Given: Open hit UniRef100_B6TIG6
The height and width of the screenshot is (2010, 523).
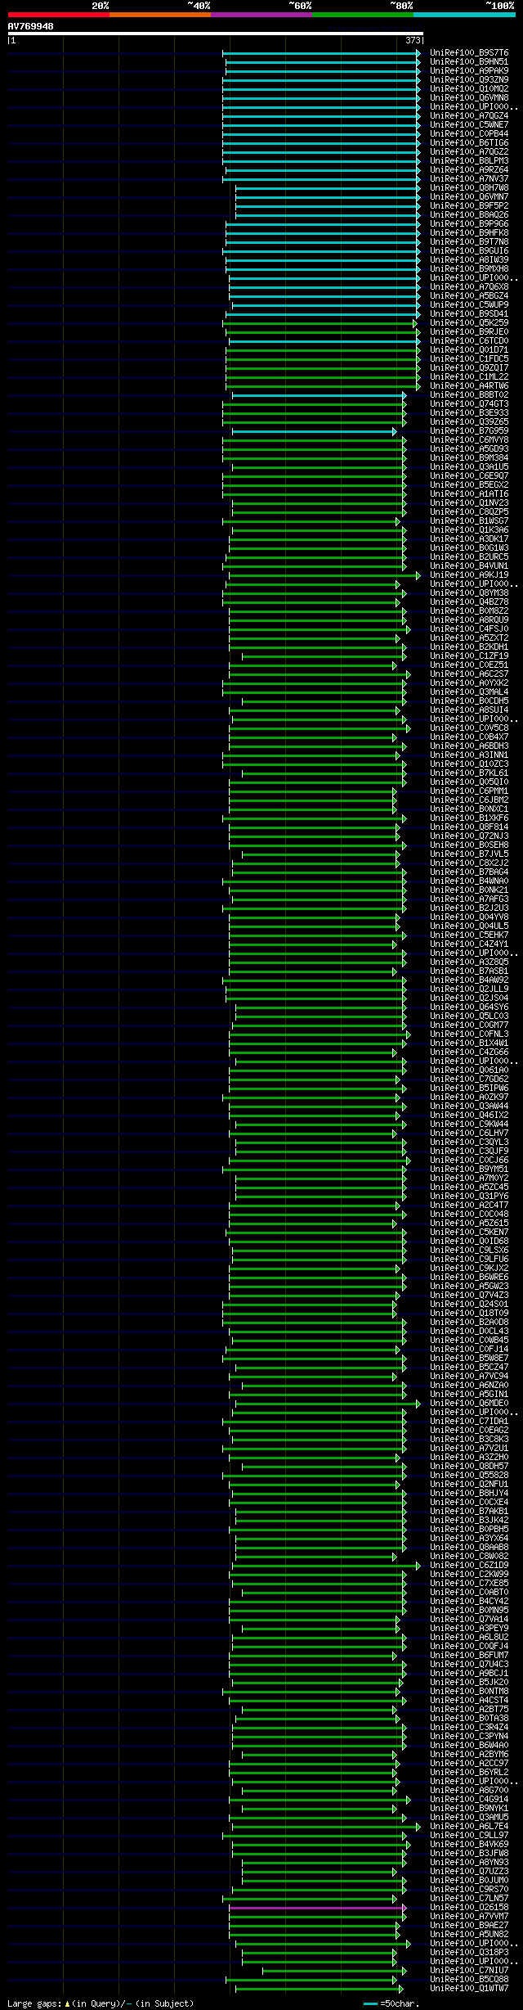Looking at the screenshot, I should click(x=469, y=143).
